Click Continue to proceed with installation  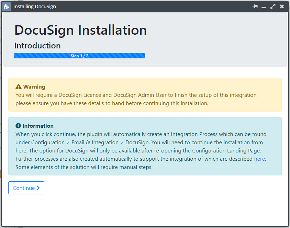[26, 188]
